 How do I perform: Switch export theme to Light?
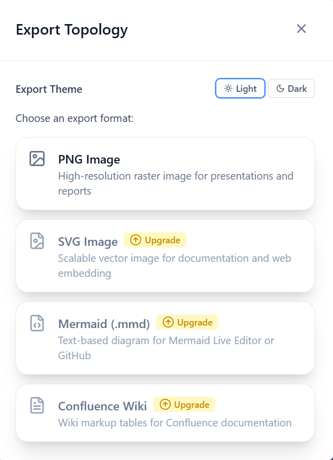click(240, 89)
